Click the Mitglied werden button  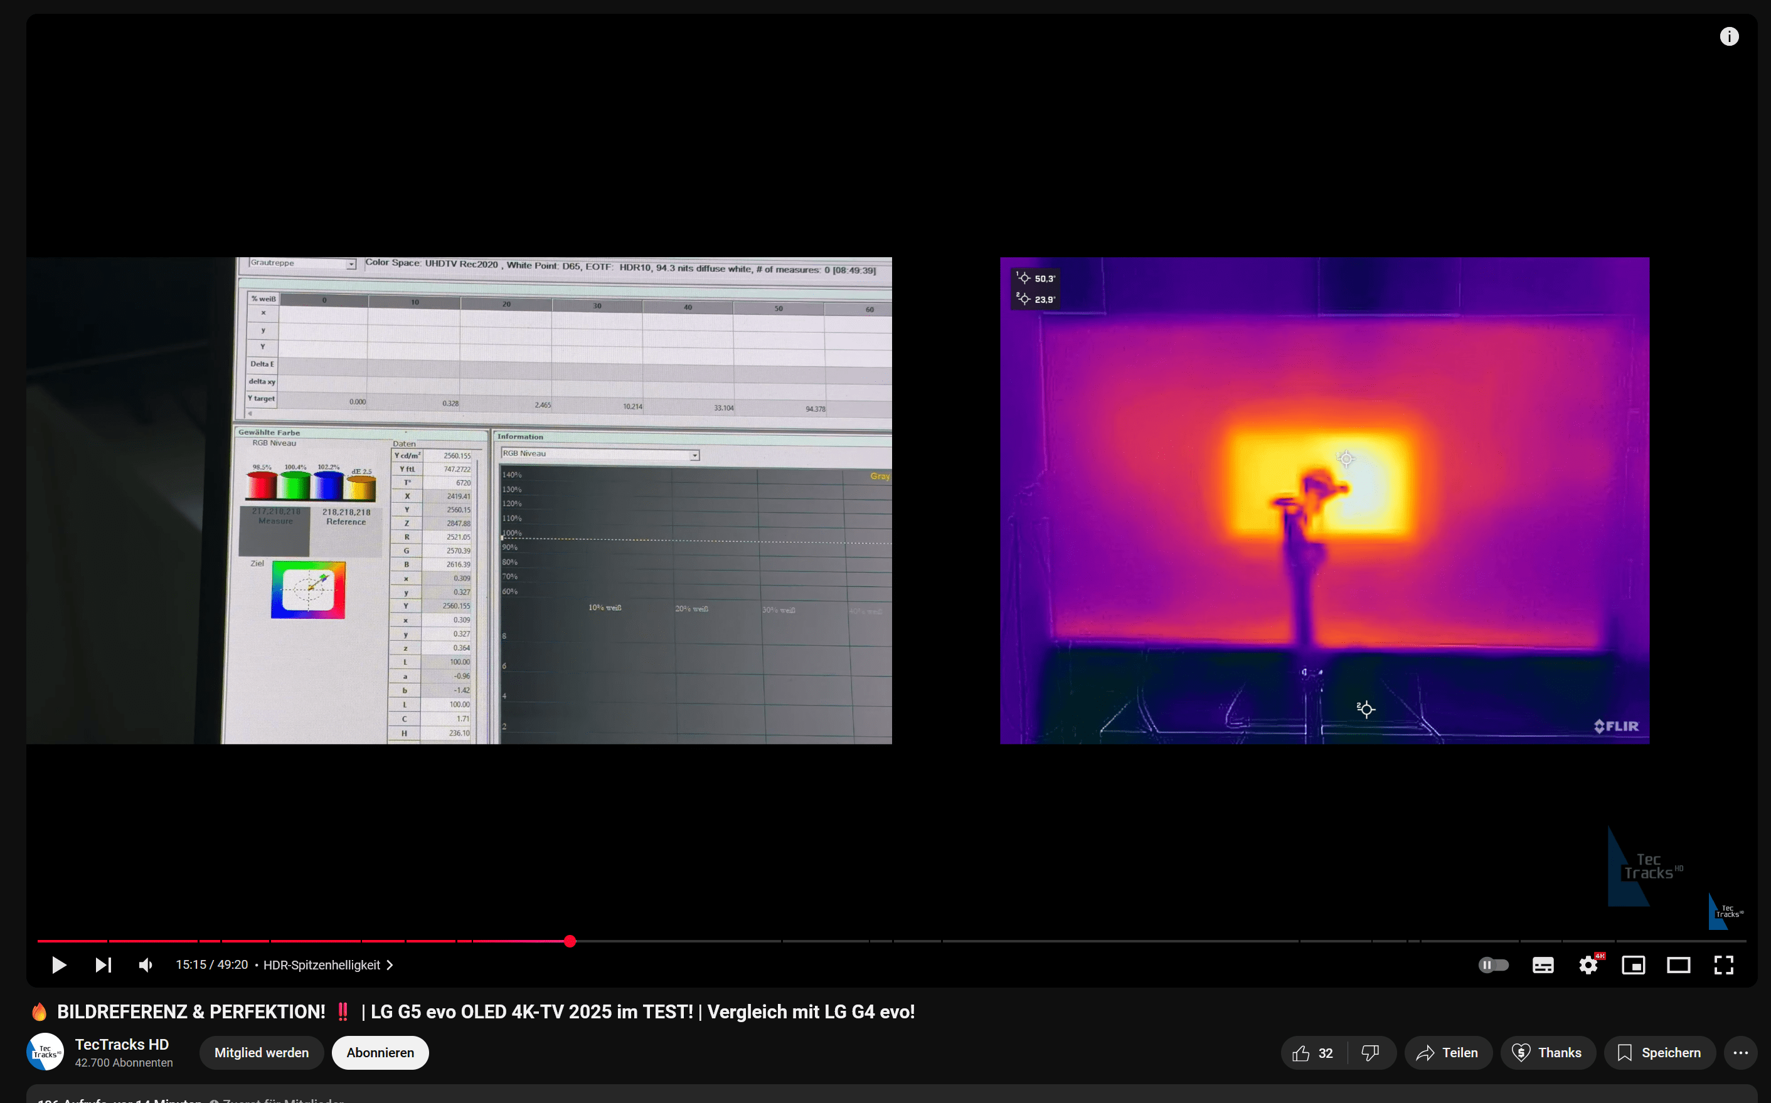click(x=261, y=1053)
